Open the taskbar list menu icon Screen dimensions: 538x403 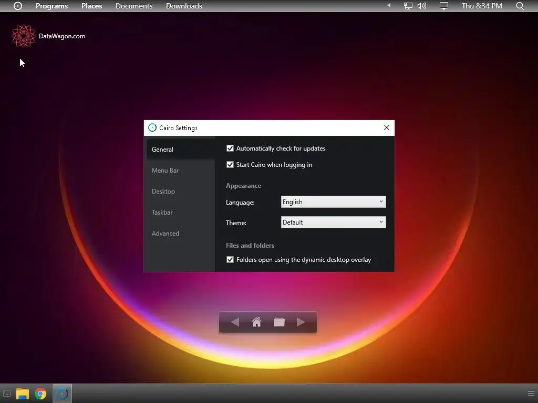(531, 394)
